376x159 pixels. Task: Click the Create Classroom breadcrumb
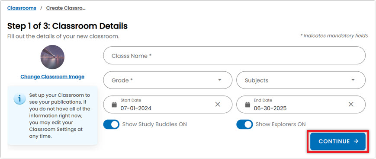pos(66,8)
